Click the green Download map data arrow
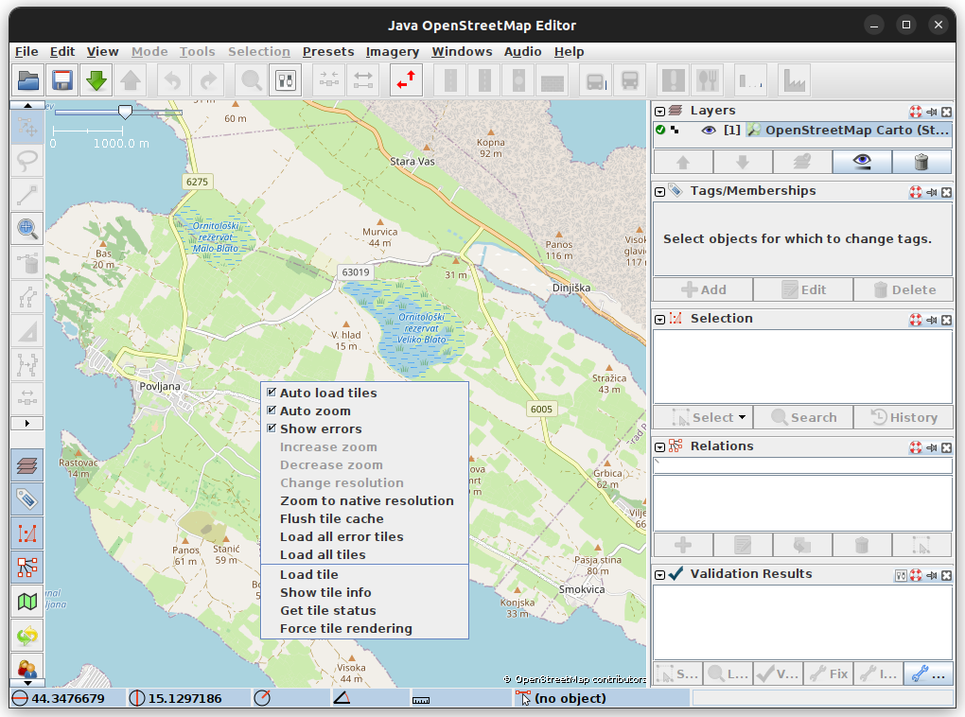This screenshot has height=717, width=965. pos(96,80)
